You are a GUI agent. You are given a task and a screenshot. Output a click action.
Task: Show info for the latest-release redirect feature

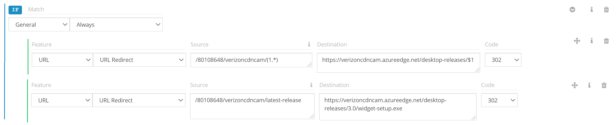click(589, 85)
